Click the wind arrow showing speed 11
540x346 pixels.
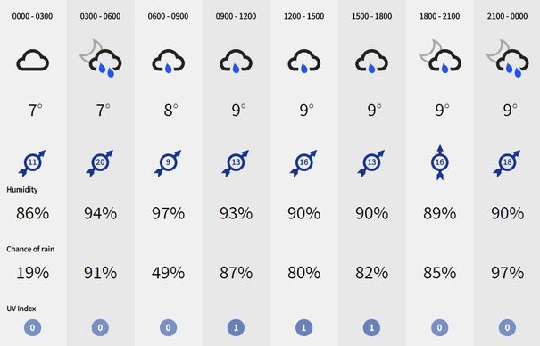click(x=32, y=163)
